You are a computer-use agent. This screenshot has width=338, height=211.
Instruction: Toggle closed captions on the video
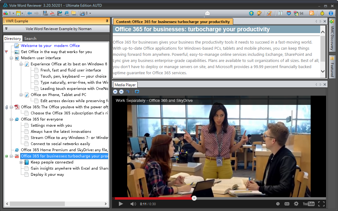pyautogui.click(x=287, y=204)
